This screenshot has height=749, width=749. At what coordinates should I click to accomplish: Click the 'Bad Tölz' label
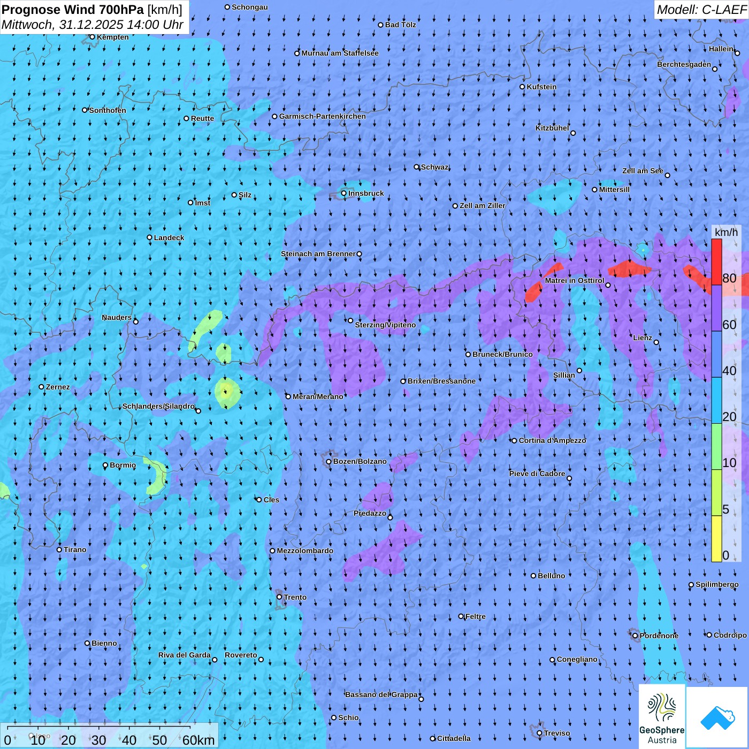pyautogui.click(x=400, y=25)
